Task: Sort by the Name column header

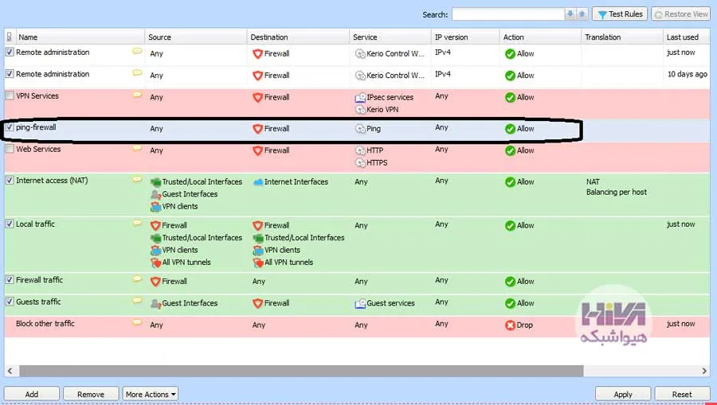Action: coord(80,37)
